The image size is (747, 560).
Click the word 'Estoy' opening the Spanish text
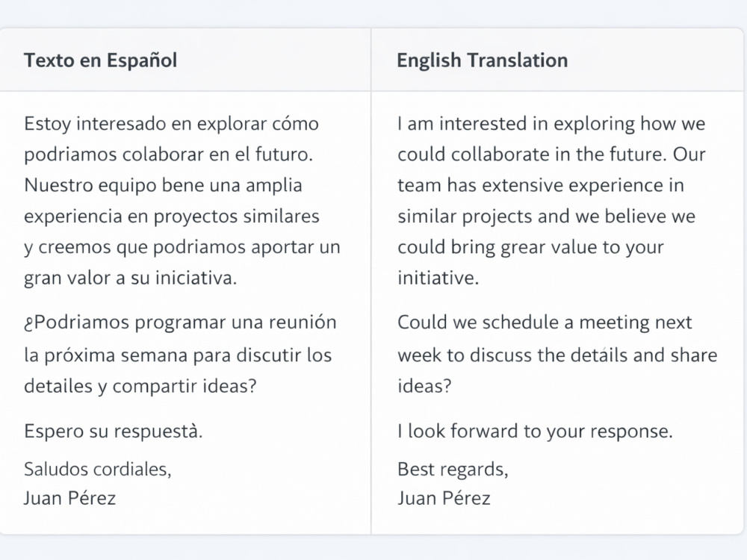coord(47,124)
